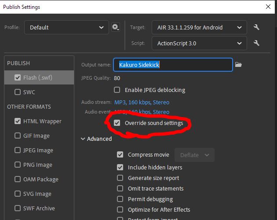The height and width of the screenshot is (220, 277).
Task: Collapse the Advanced section
Action: click(x=96, y=139)
